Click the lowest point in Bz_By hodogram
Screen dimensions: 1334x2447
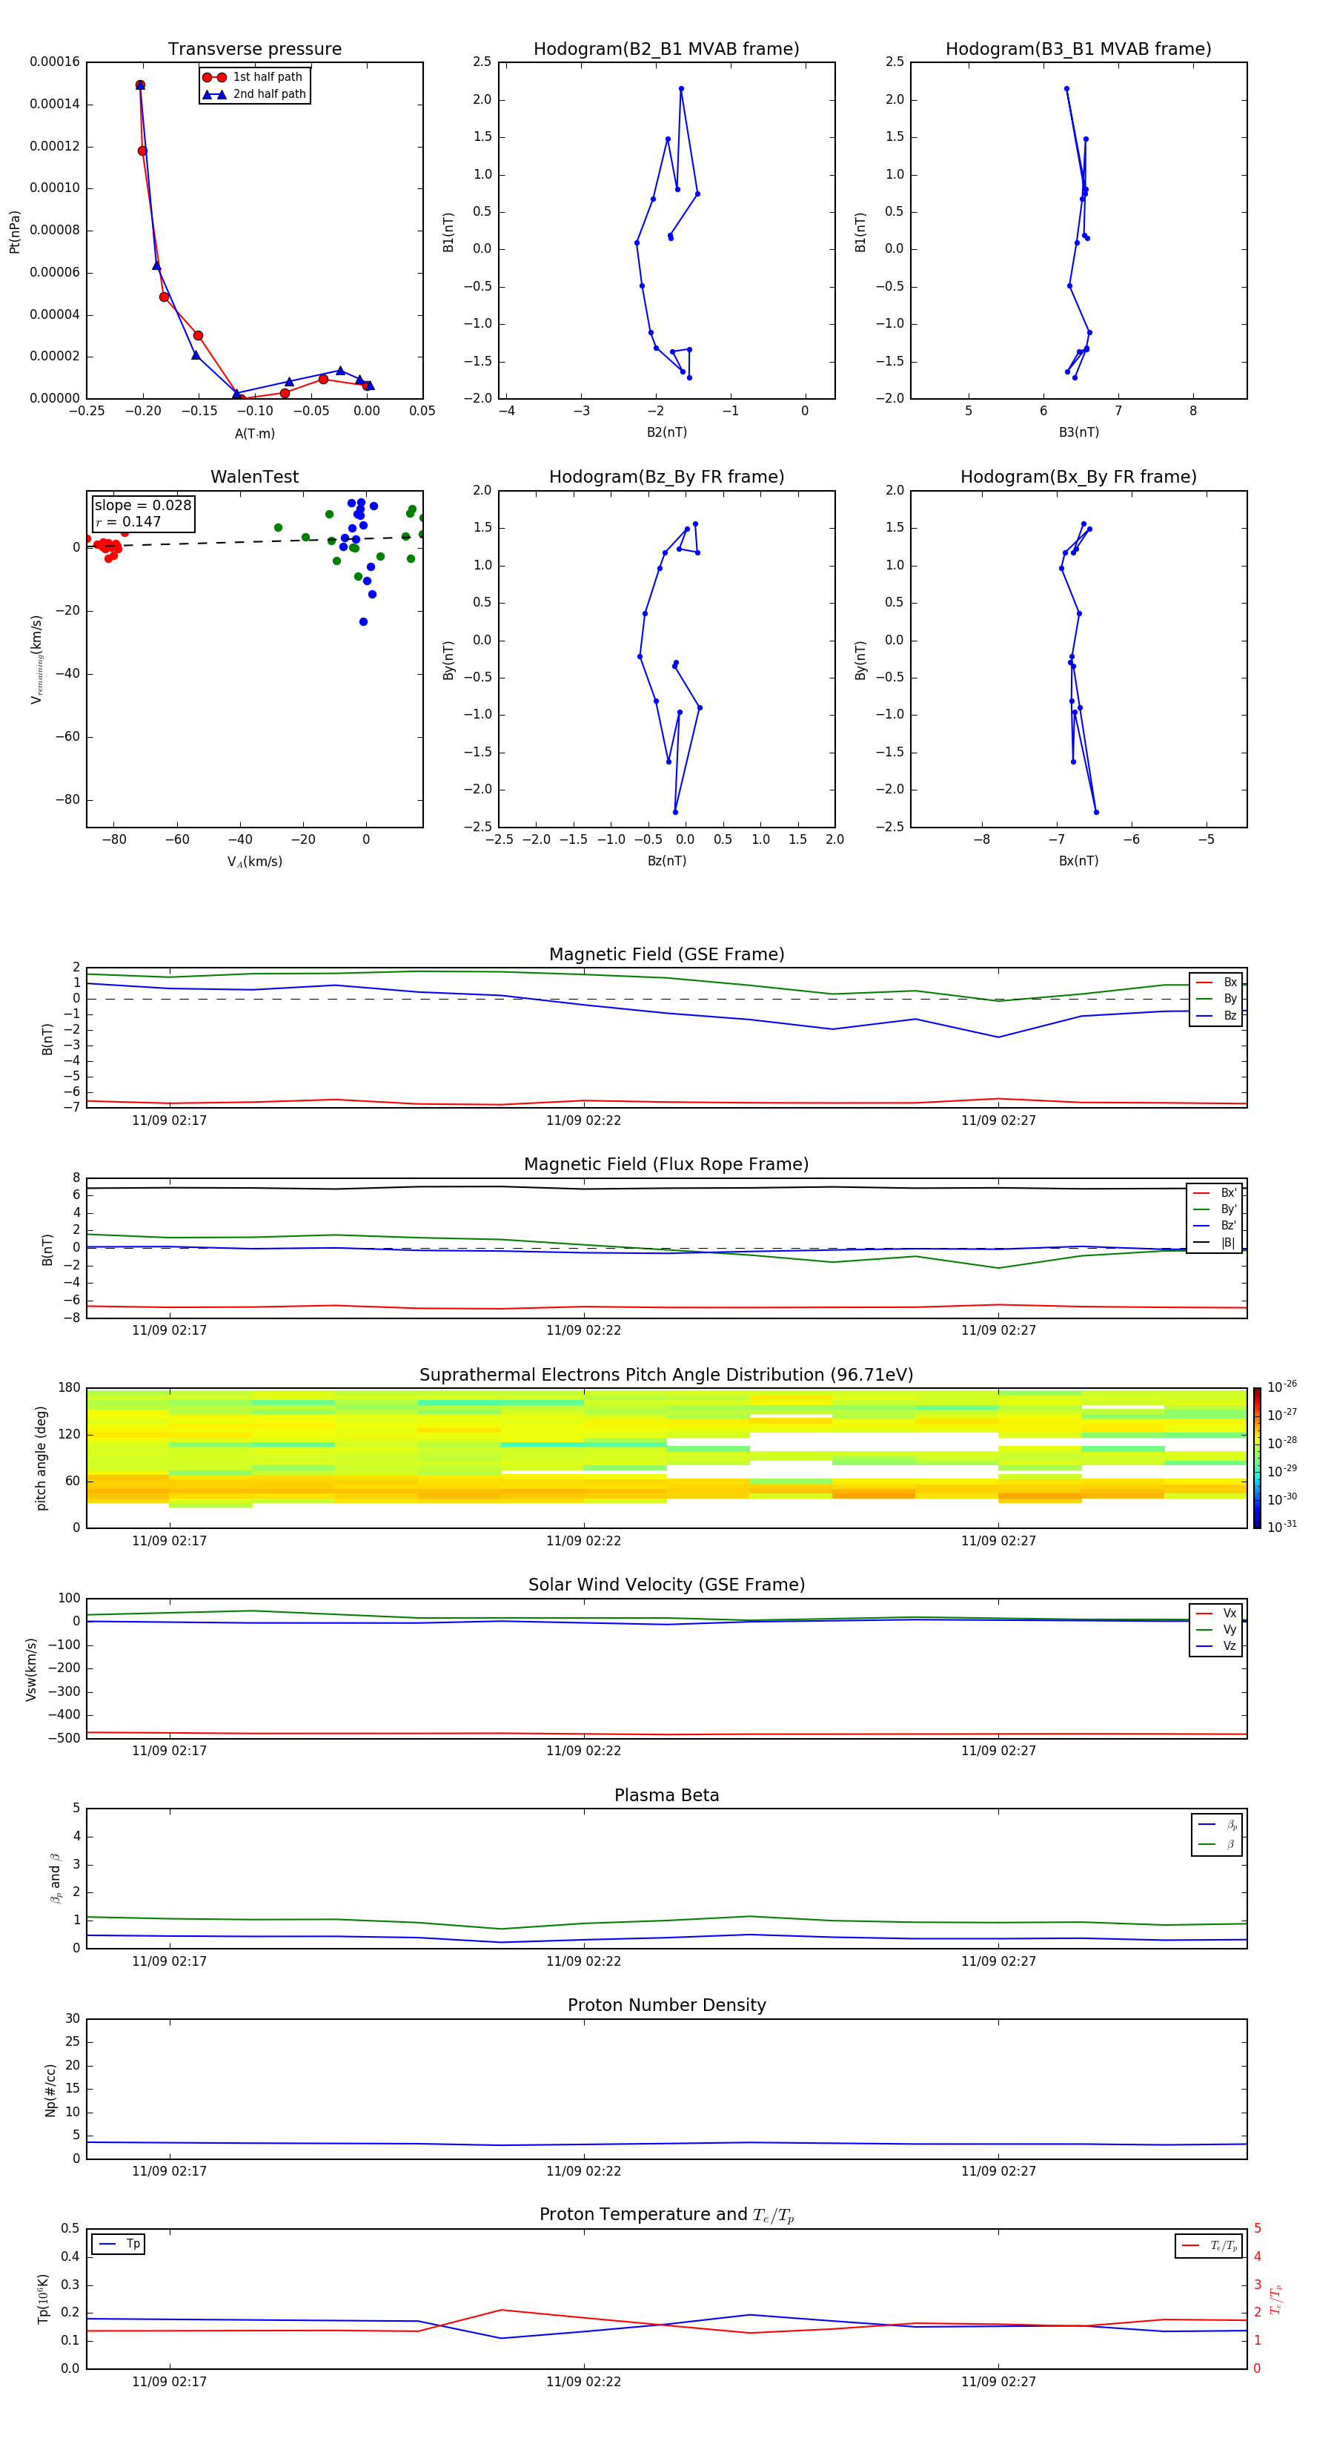coord(675,812)
